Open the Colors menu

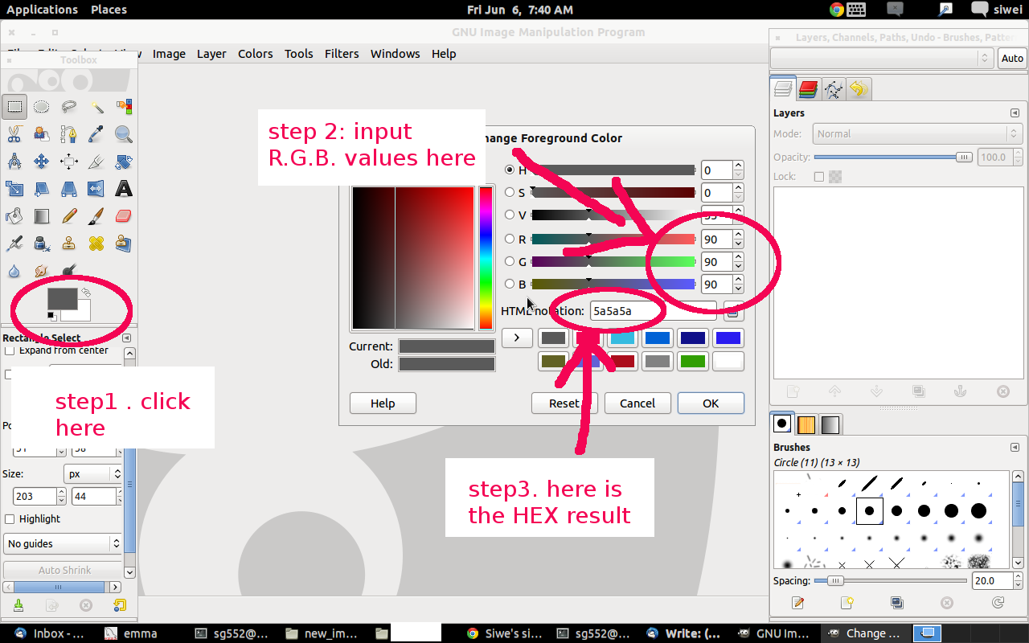[x=255, y=53]
